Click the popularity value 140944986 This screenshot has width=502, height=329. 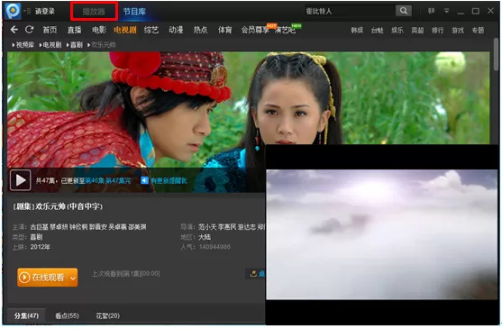pos(214,247)
